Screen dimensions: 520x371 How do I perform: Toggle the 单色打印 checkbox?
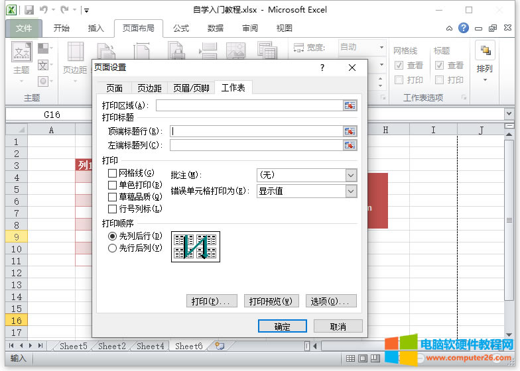(112, 185)
